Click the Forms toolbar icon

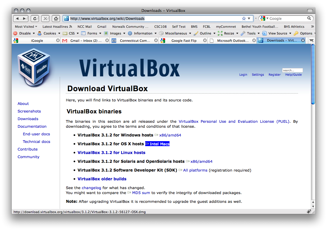coord(83,33)
